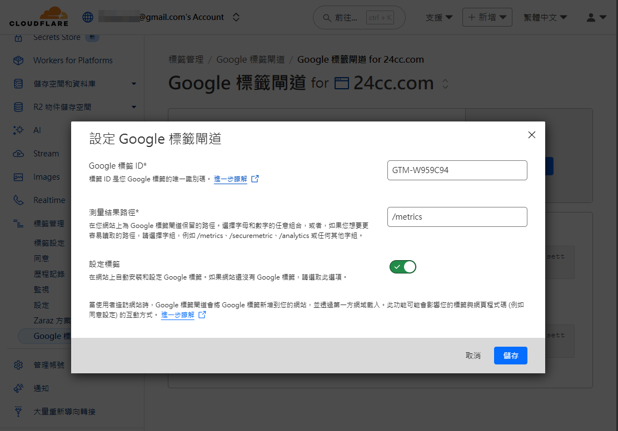The width and height of the screenshot is (618, 431).
Task: Open Realtime in the sidebar
Action: click(49, 200)
